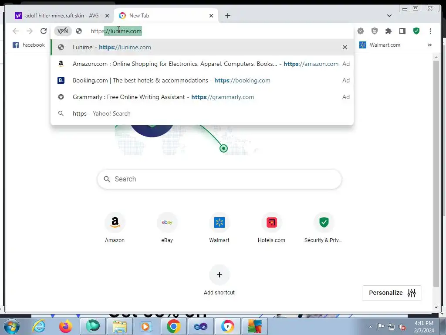This screenshot has height=335, width=446.
Task: Open the tab search dropdown chevron
Action: click(389, 16)
